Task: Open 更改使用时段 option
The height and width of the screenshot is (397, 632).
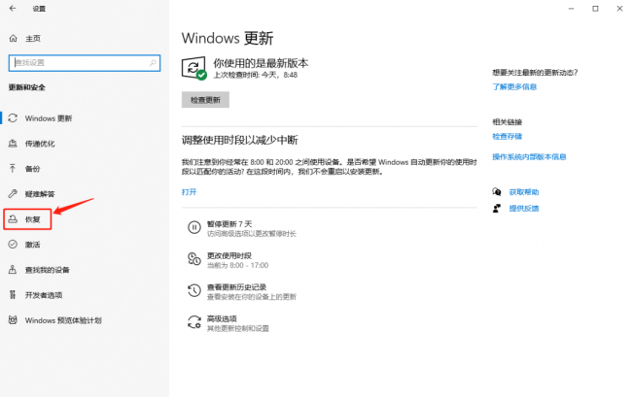Action: (x=229, y=256)
